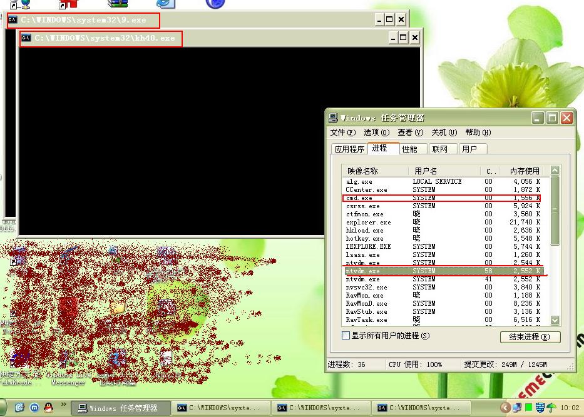Click the taskbar clock showing 10:02
This screenshot has height=417, width=584.
tap(570, 408)
